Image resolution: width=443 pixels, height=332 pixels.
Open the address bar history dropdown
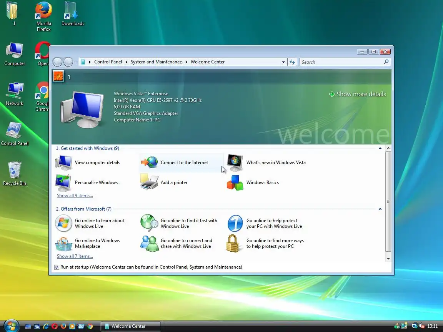pos(283,62)
